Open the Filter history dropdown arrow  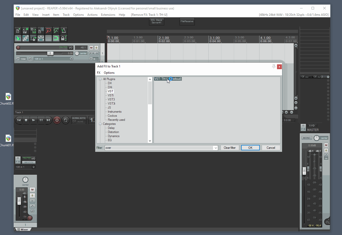[216, 148]
